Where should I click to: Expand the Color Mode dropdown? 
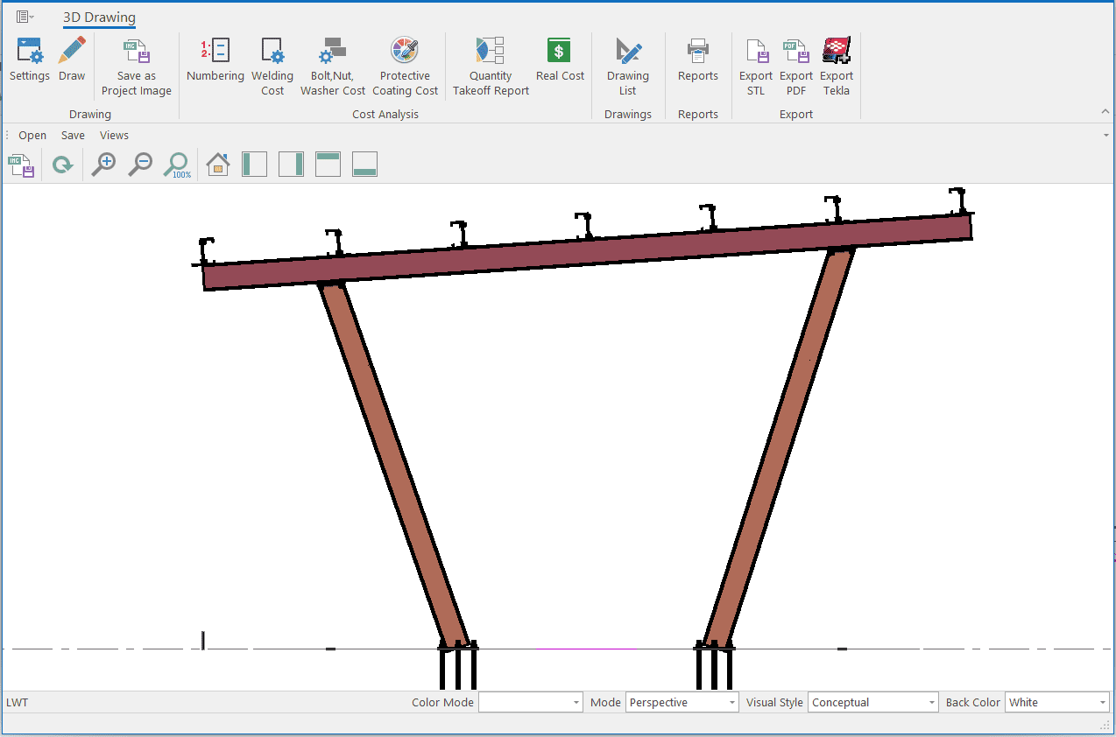[576, 703]
